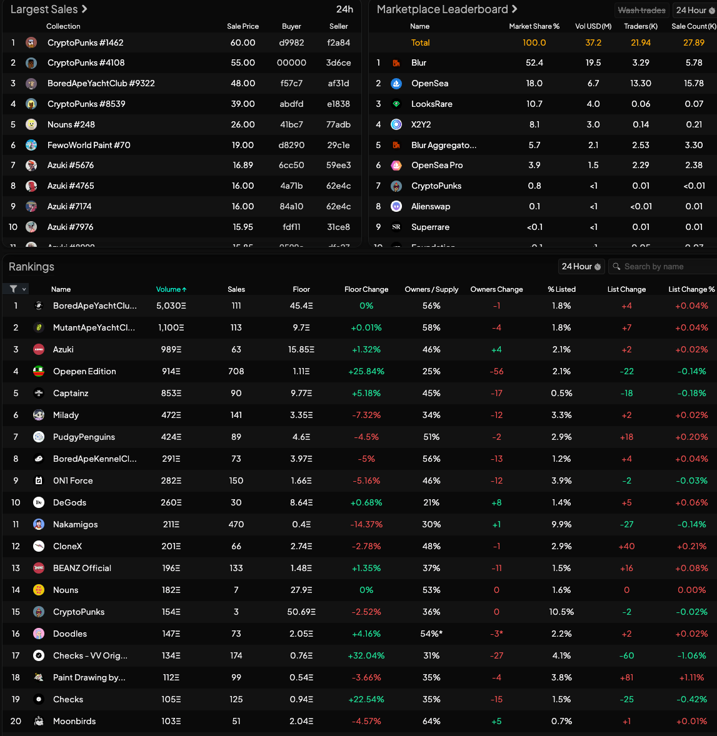The image size is (717, 736).
Task: Click the Nakamigos collection icon
Action: (x=39, y=524)
